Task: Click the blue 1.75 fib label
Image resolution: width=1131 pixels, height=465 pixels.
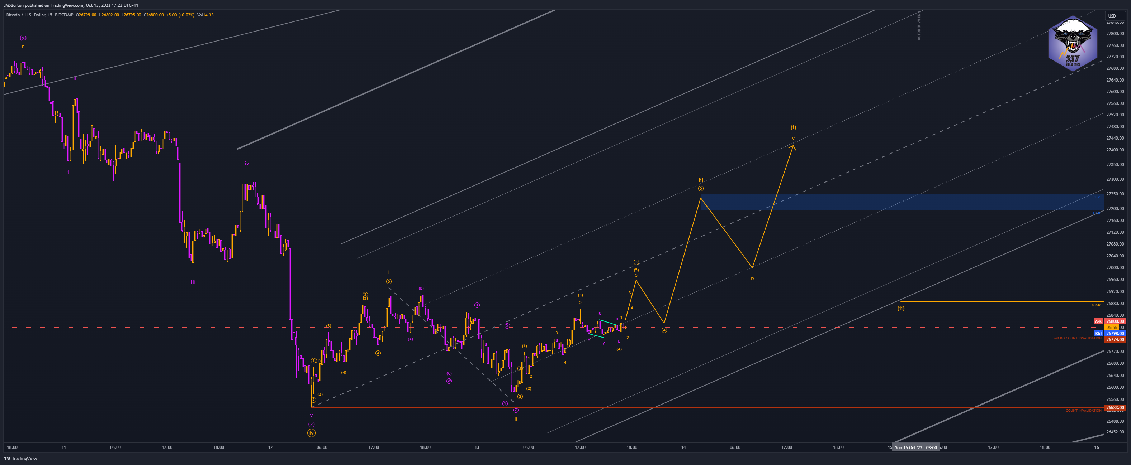Action: 1097,197
